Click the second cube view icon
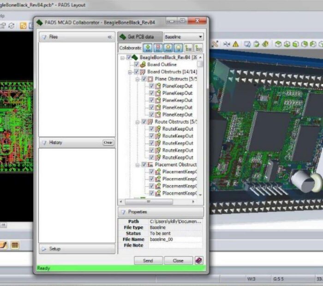Image resolution: width=323 pixels, height=286 pixels. 287,44
